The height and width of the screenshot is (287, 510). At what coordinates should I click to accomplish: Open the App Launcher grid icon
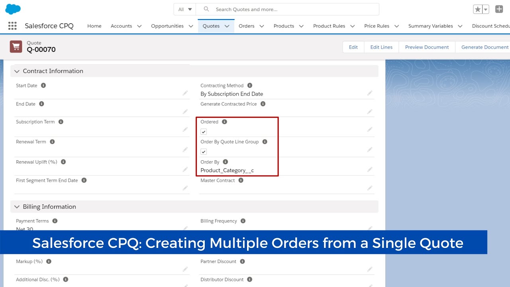click(x=12, y=26)
